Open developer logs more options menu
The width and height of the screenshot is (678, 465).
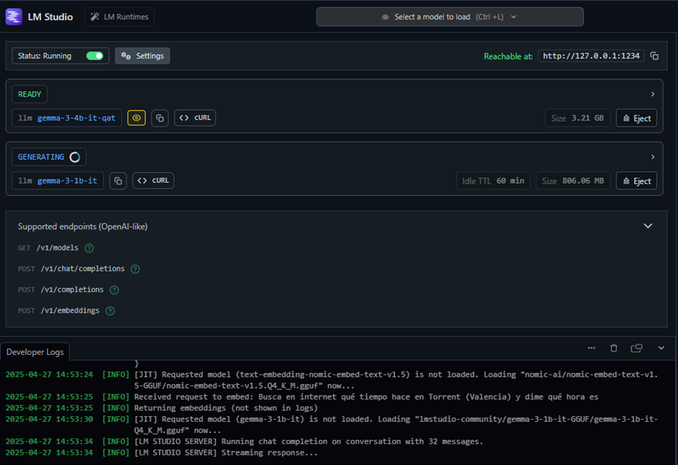tap(591, 348)
